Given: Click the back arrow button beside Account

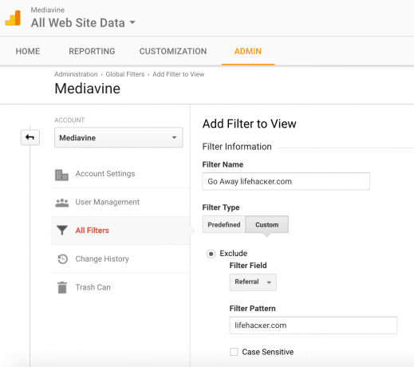Looking at the screenshot, I should tap(30, 137).
